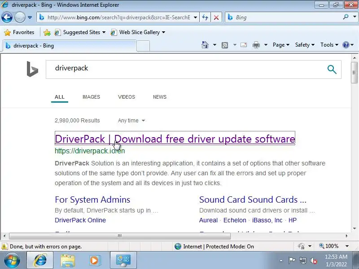
Task: Open the DriverPack Online link
Action: coord(80,220)
